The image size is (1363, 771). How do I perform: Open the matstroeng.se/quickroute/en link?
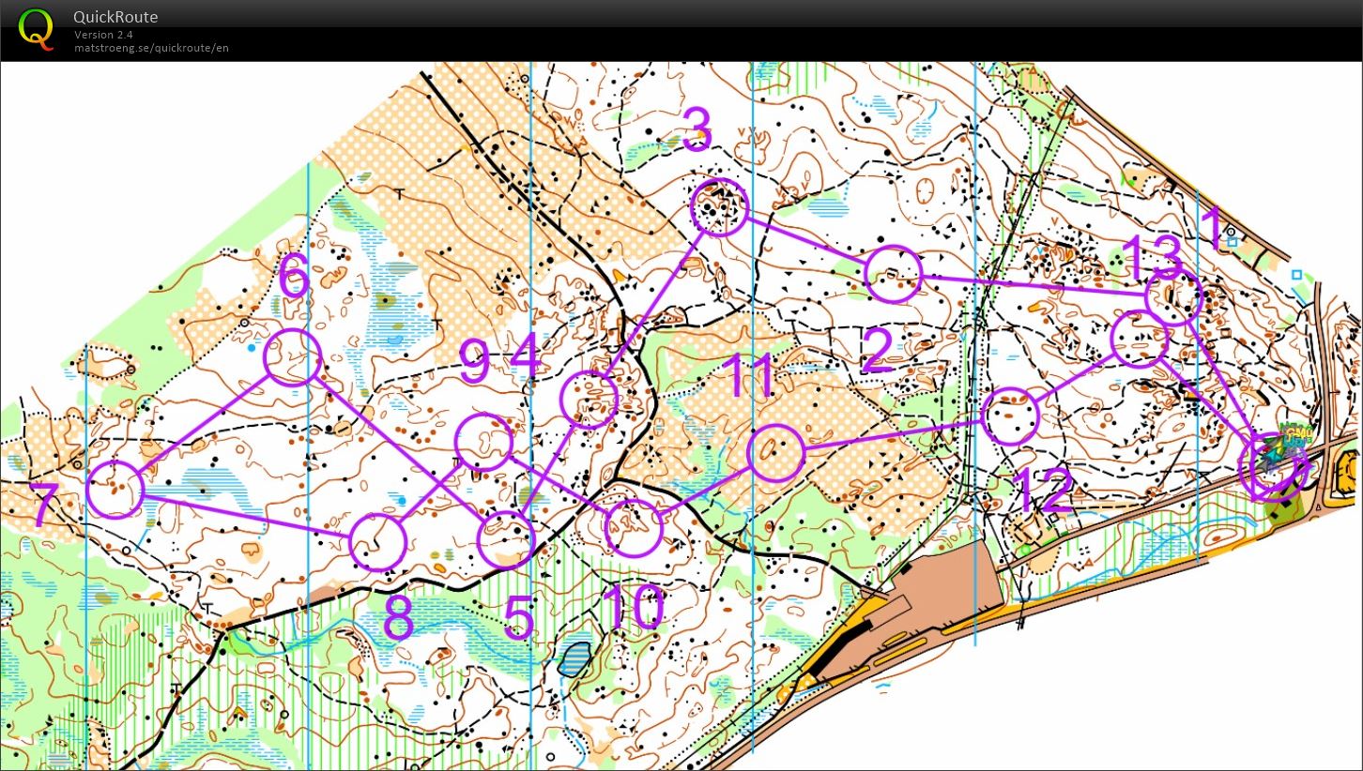coord(151,48)
